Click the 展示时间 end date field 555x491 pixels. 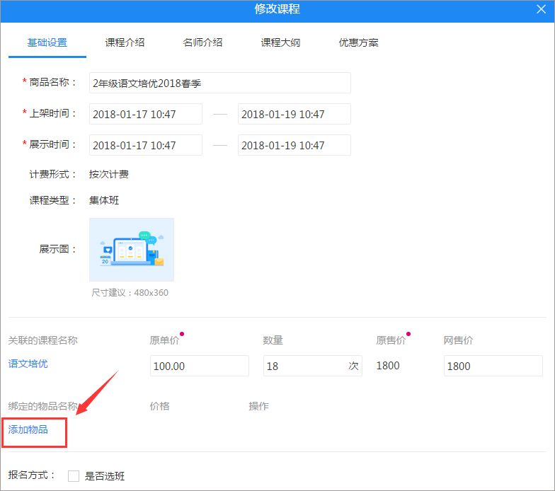click(294, 145)
